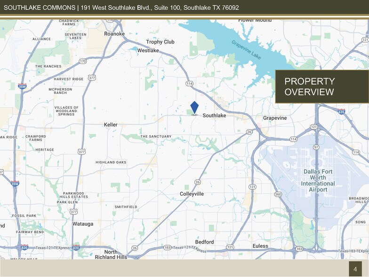This screenshot has width=369, height=277.
Task: Click the Keller city label
Action: click(111, 125)
